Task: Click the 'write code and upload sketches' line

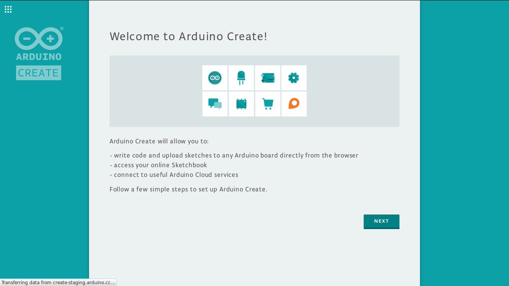Action: tap(234, 155)
